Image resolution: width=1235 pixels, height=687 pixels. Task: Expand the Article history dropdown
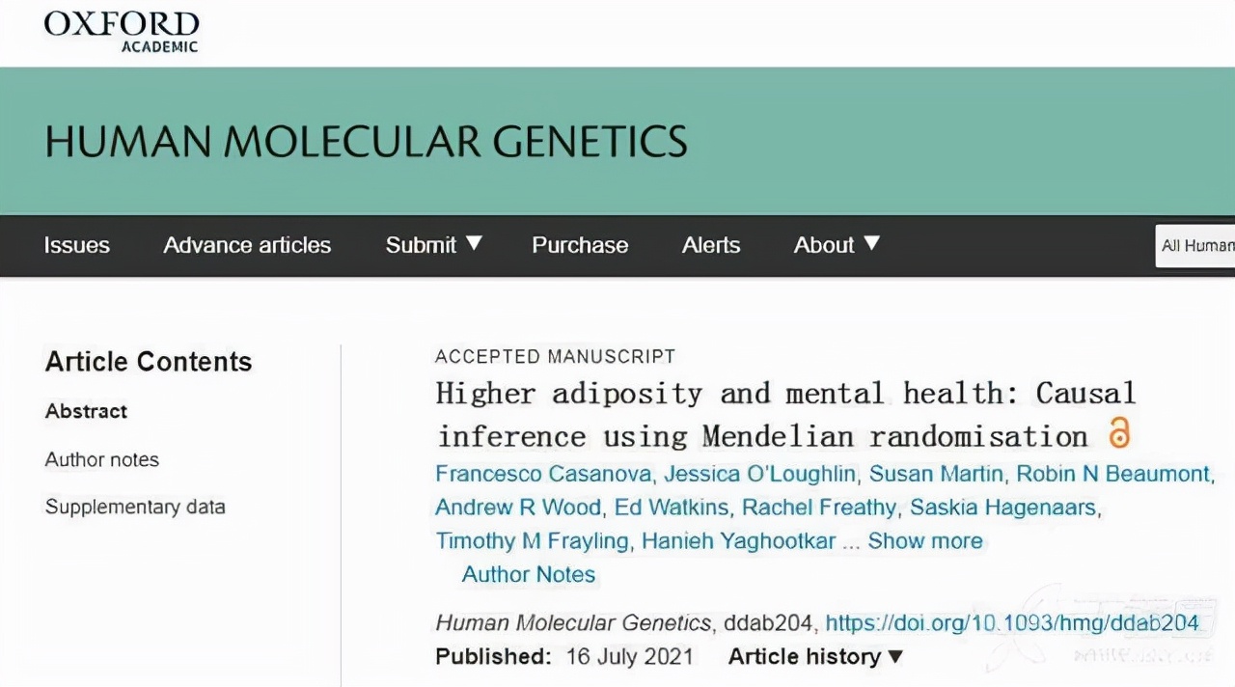point(815,657)
